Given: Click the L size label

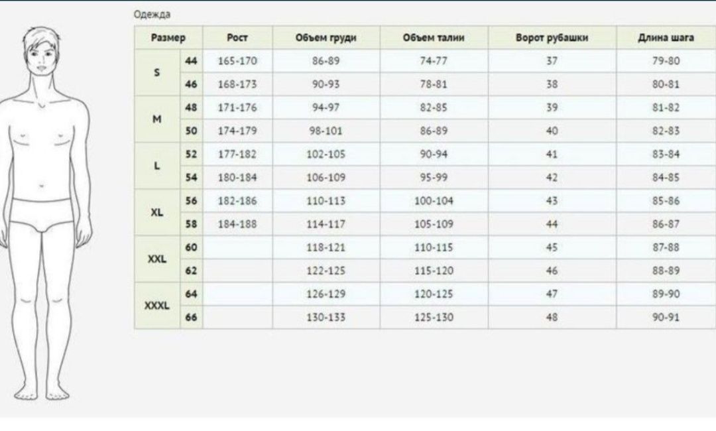Looking at the screenshot, I should tap(157, 166).
